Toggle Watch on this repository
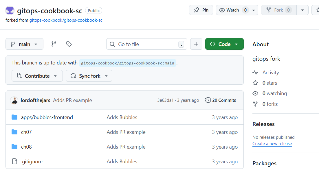 229,10
